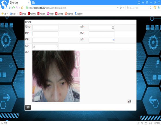Open the orange smiley face icon
This screenshot has height=125, width=161.
(x=155, y=8)
